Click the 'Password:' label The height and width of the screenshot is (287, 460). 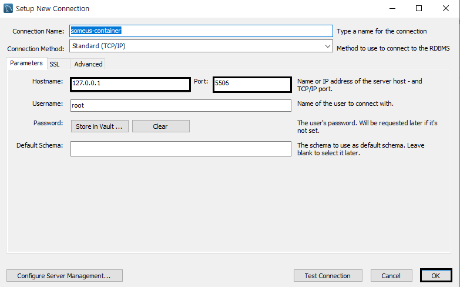click(x=48, y=123)
